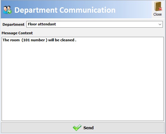This screenshot has width=166, height=134.
Task: Open the Floor attendant combo box
Action: [x=95, y=24]
